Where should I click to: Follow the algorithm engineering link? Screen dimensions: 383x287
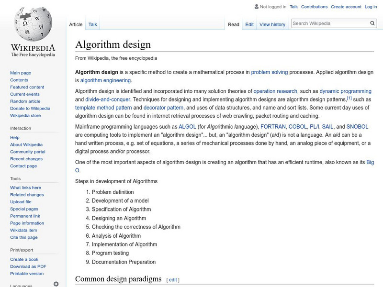point(105,80)
